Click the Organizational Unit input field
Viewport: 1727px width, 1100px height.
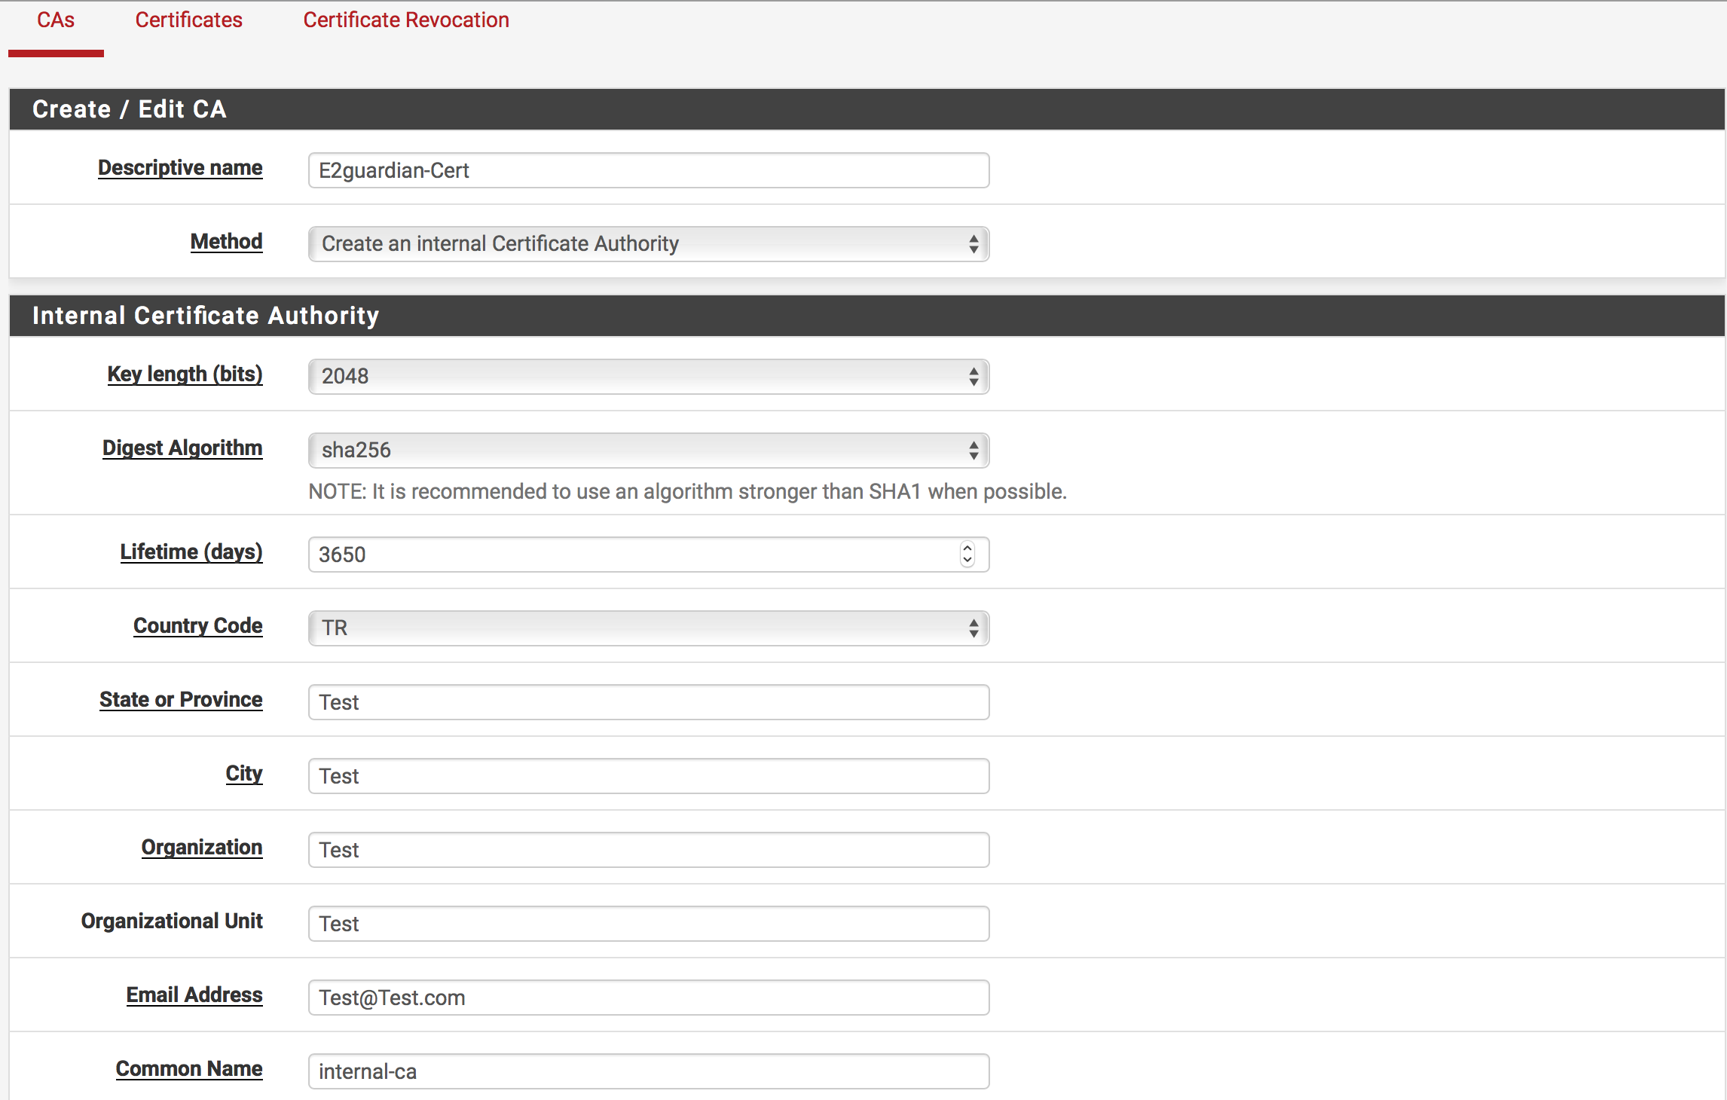tap(648, 924)
